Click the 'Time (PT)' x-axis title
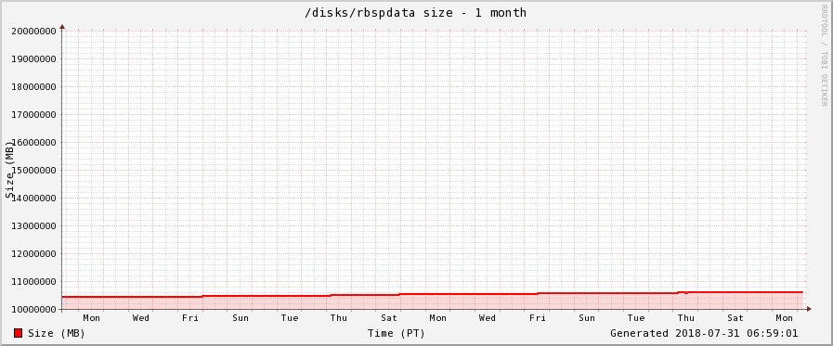The height and width of the screenshot is (346, 833). [396, 333]
